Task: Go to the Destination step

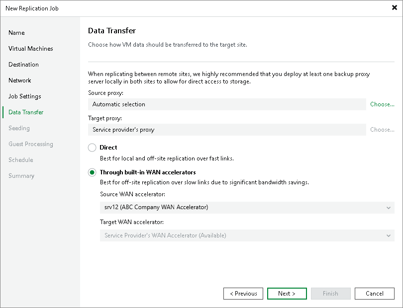Action: pyautogui.click(x=23, y=65)
